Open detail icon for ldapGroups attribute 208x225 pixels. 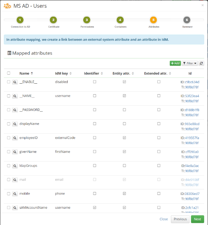point(15,166)
